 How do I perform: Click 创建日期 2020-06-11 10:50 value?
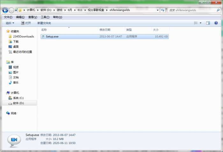pos(64,143)
